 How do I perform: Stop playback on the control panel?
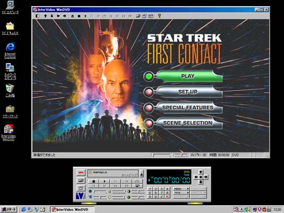tap(94, 181)
